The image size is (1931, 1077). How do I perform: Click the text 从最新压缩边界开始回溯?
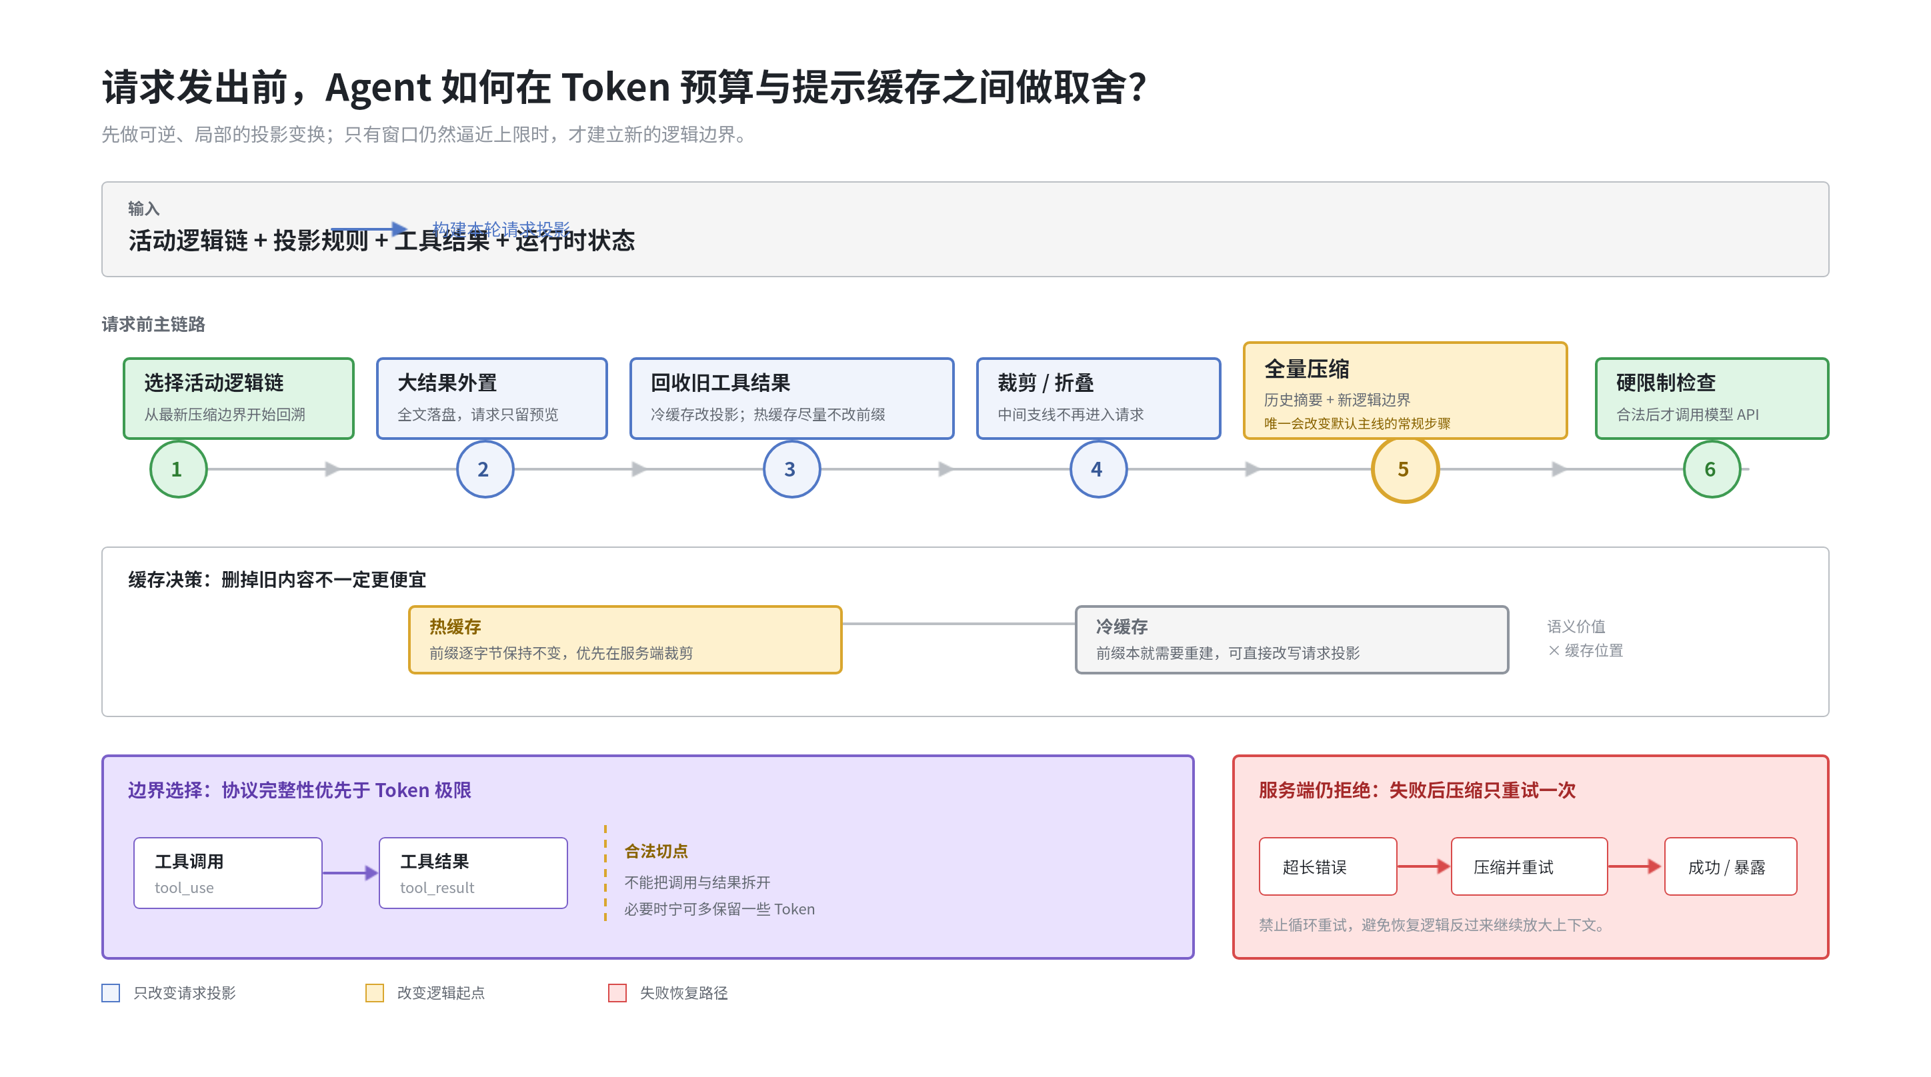point(224,414)
